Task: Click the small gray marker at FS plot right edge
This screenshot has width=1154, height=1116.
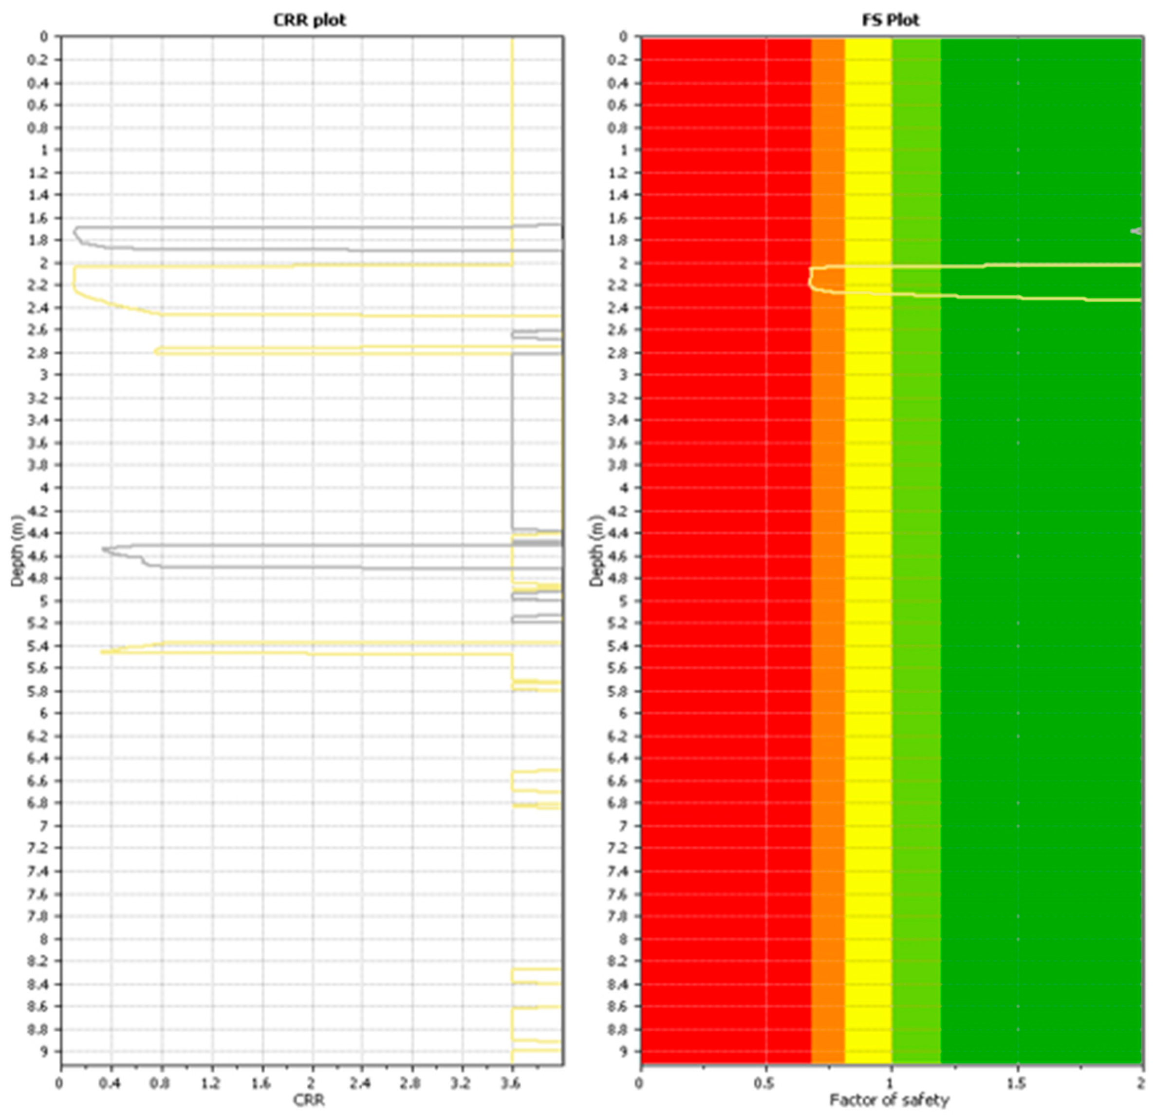Action: point(1136,231)
